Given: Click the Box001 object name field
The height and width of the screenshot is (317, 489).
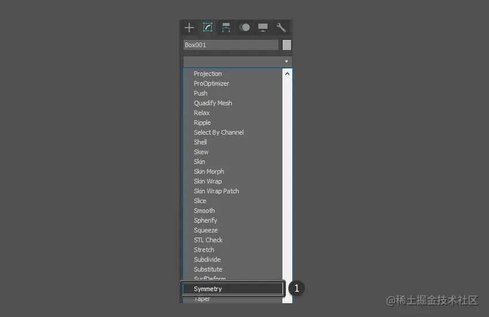Looking at the screenshot, I should [x=231, y=45].
